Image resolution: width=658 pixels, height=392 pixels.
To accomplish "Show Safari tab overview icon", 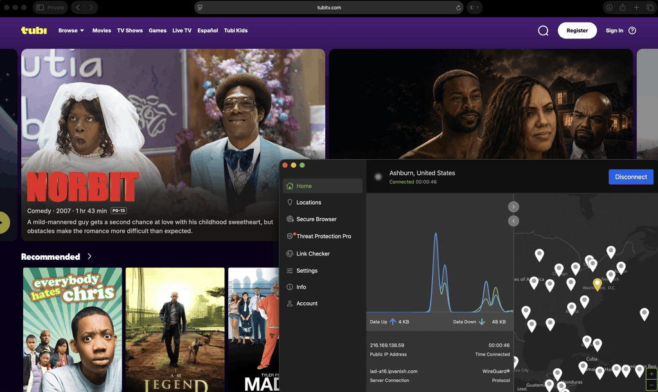I will point(650,8).
